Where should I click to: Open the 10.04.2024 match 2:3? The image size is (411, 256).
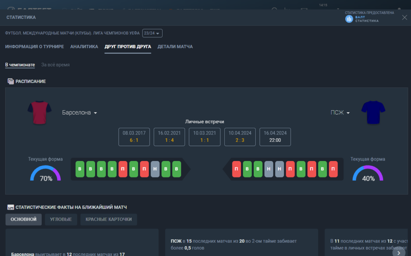click(x=240, y=137)
